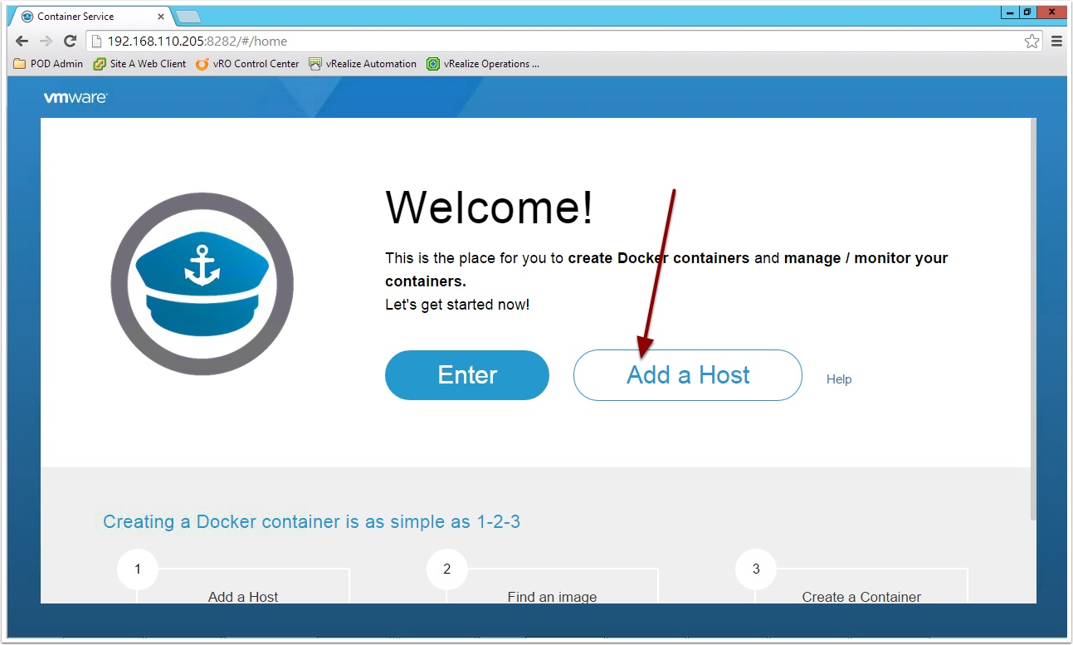Image resolution: width=1073 pixels, height=645 pixels.
Task: Click the Add a Host button
Action: click(x=688, y=375)
